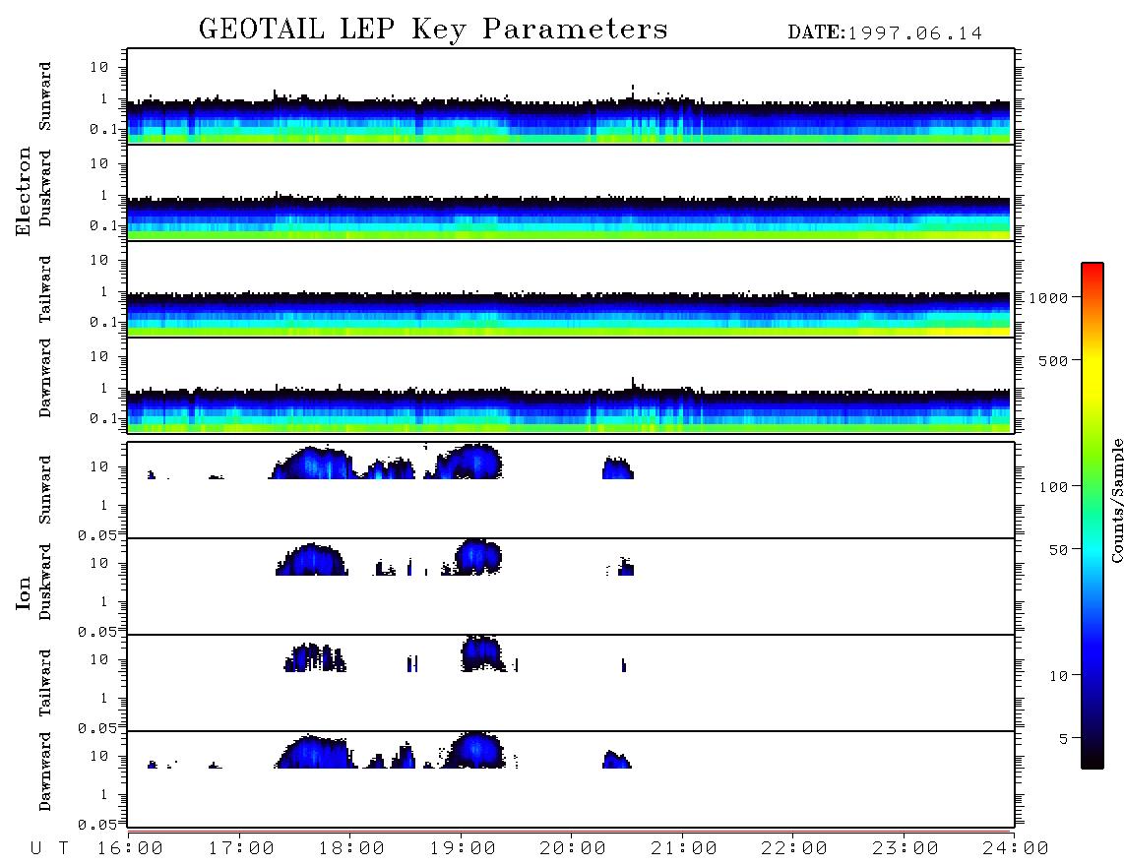Click the 1000 color bar tick label
The height and width of the screenshot is (866, 1124).
point(1047,298)
